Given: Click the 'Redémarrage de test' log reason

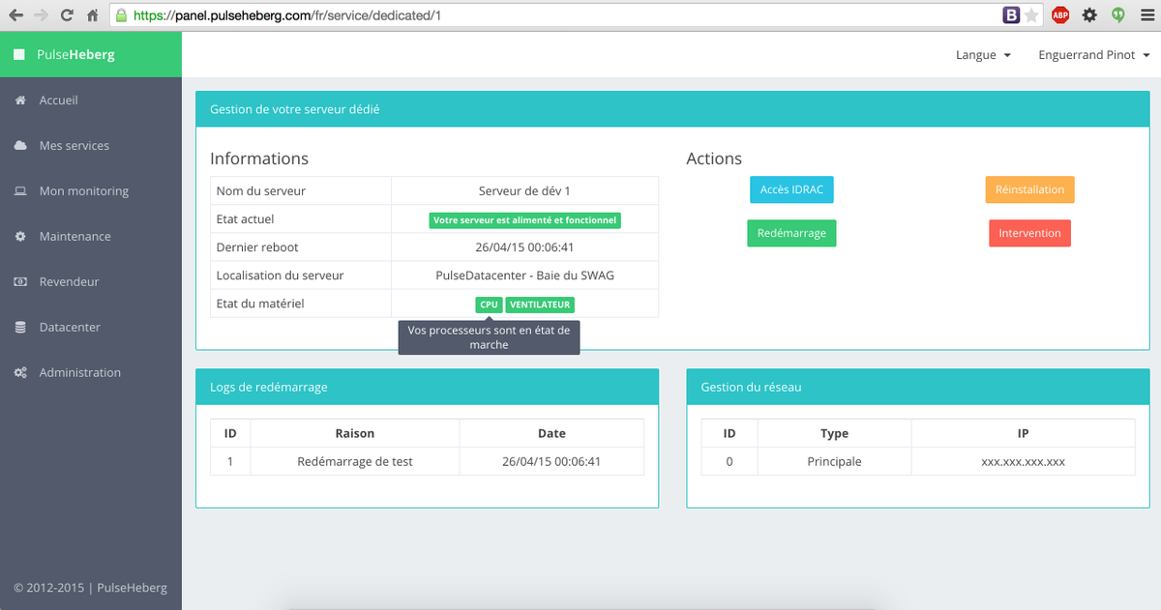Looking at the screenshot, I should pos(354,462).
